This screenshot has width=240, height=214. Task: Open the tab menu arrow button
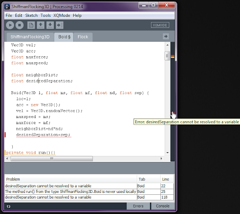166,37
